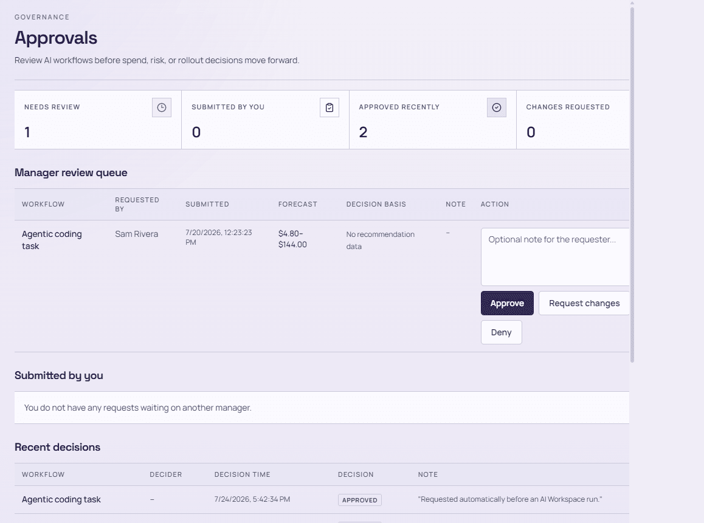The image size is (704, 523).
Task: Click DECIDER header in Recent decisions
Action: coord(166,474)
